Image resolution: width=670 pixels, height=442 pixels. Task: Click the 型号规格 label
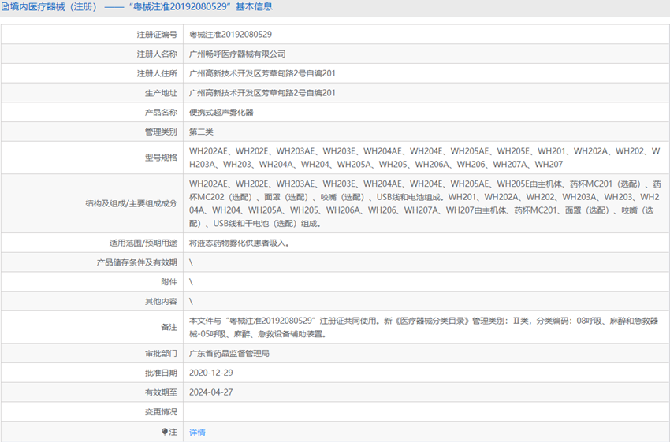tap(161, 158)
